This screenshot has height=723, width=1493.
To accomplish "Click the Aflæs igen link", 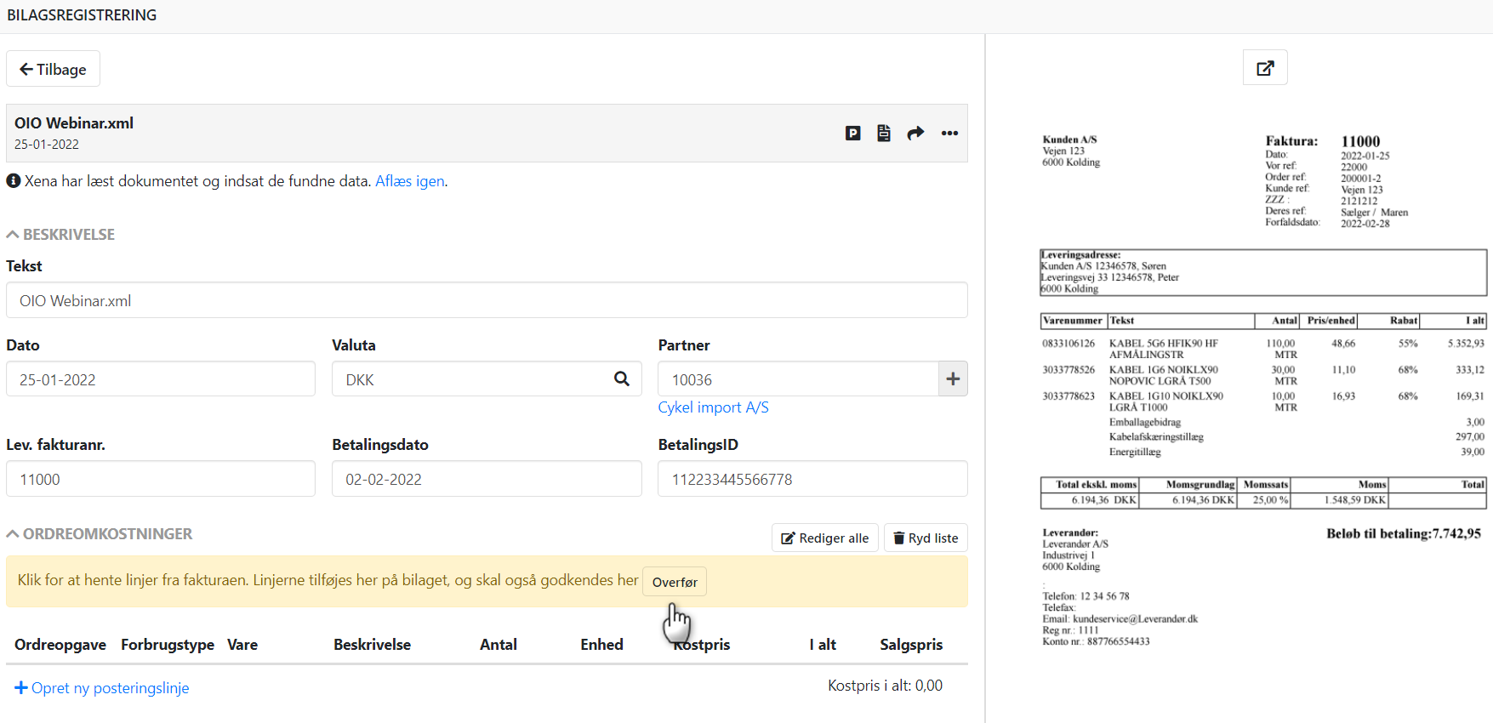I will click(x=410, y=181).
